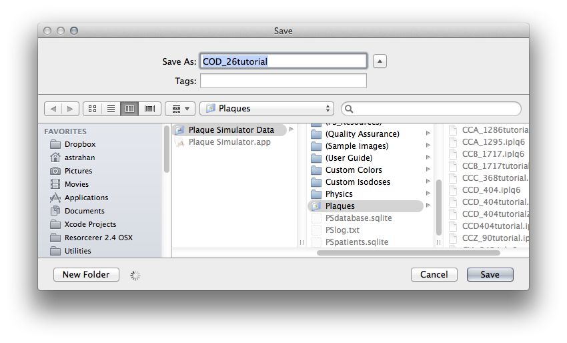Select the Custom Colors folder
Viewport: 567px width, 343px height.
coord(353,170)
